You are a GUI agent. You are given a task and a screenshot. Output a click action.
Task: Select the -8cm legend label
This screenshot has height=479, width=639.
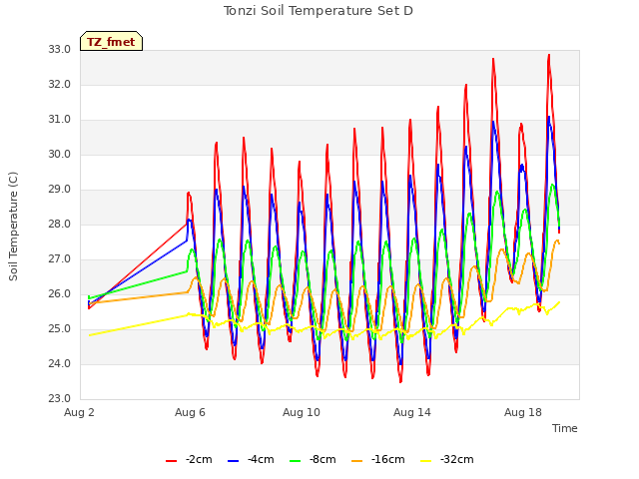(x=322, y=459)
